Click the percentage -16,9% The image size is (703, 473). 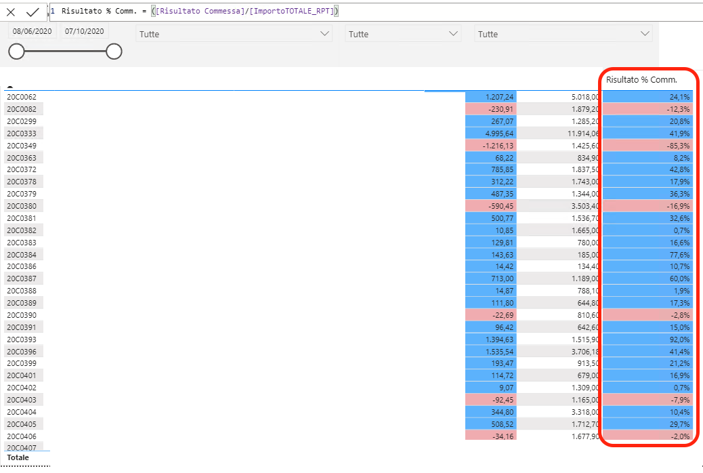pos(679,206)
